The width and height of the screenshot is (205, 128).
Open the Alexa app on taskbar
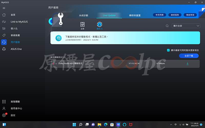pos(125,125)
